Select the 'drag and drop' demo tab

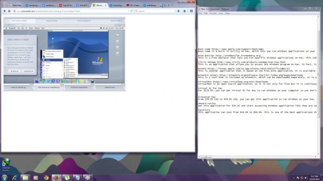(52, 21)
